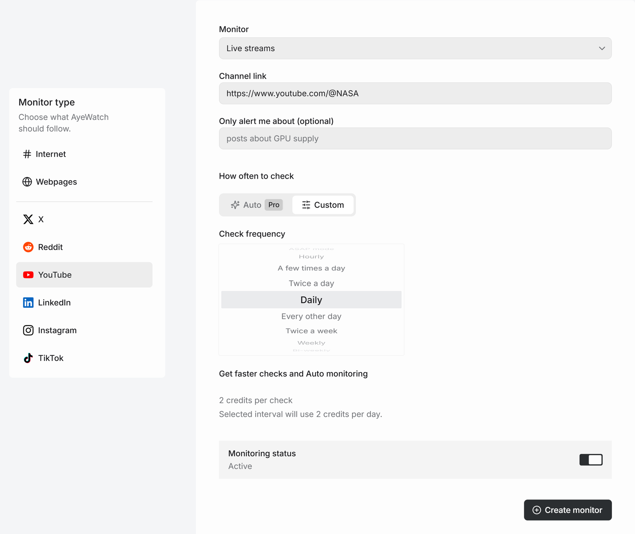Expand the Monitor dropdown chevron
The width and height of the screenshot is (635, 534).
tap(602, 48)
